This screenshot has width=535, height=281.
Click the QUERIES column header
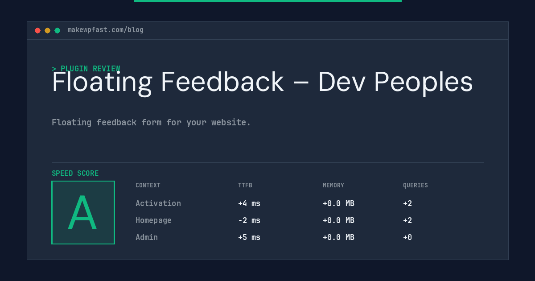tap(416, 186)
